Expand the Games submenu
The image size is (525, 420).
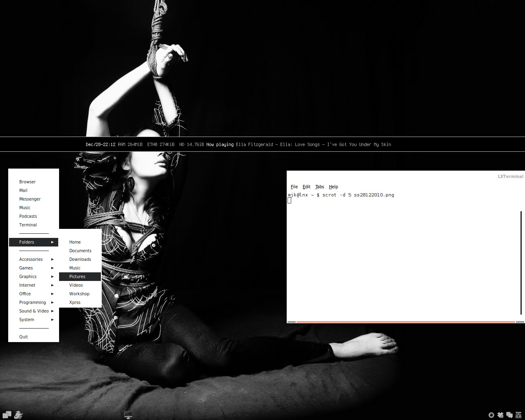[34, 268]
